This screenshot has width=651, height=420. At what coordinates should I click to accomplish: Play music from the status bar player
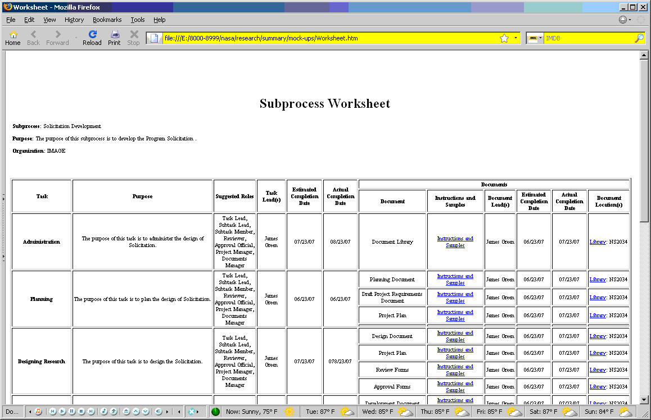pyautogui.click(x=62, y=411)
